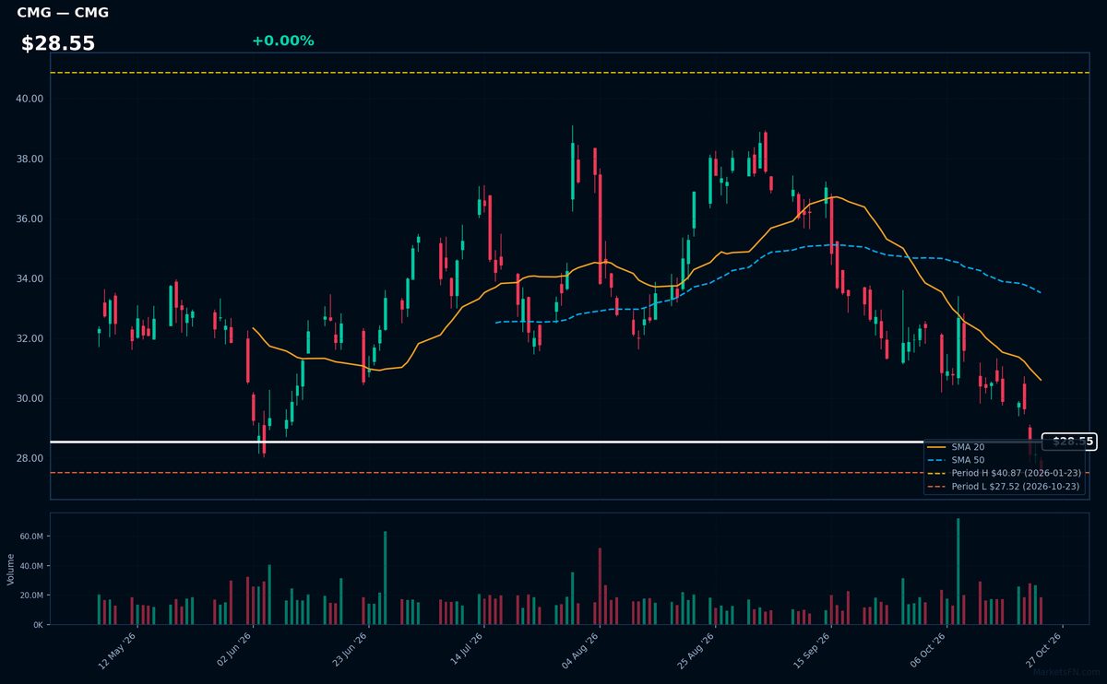
Task: Click the 06 Oct '26 date label
Action: pos(929,649)
